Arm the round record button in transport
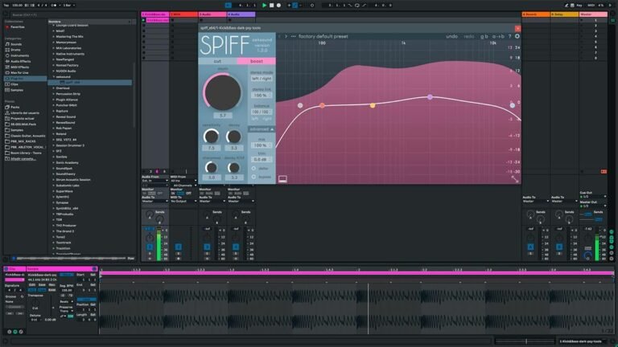This screenshot has width=618, height=347. click(x=278, y=5)
